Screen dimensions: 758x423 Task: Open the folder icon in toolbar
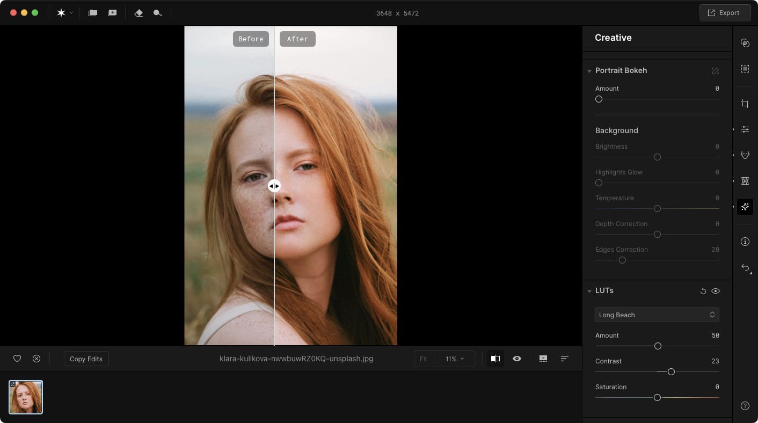(x=93, y=13)
